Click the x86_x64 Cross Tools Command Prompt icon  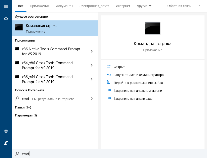[x=17, y=77]
